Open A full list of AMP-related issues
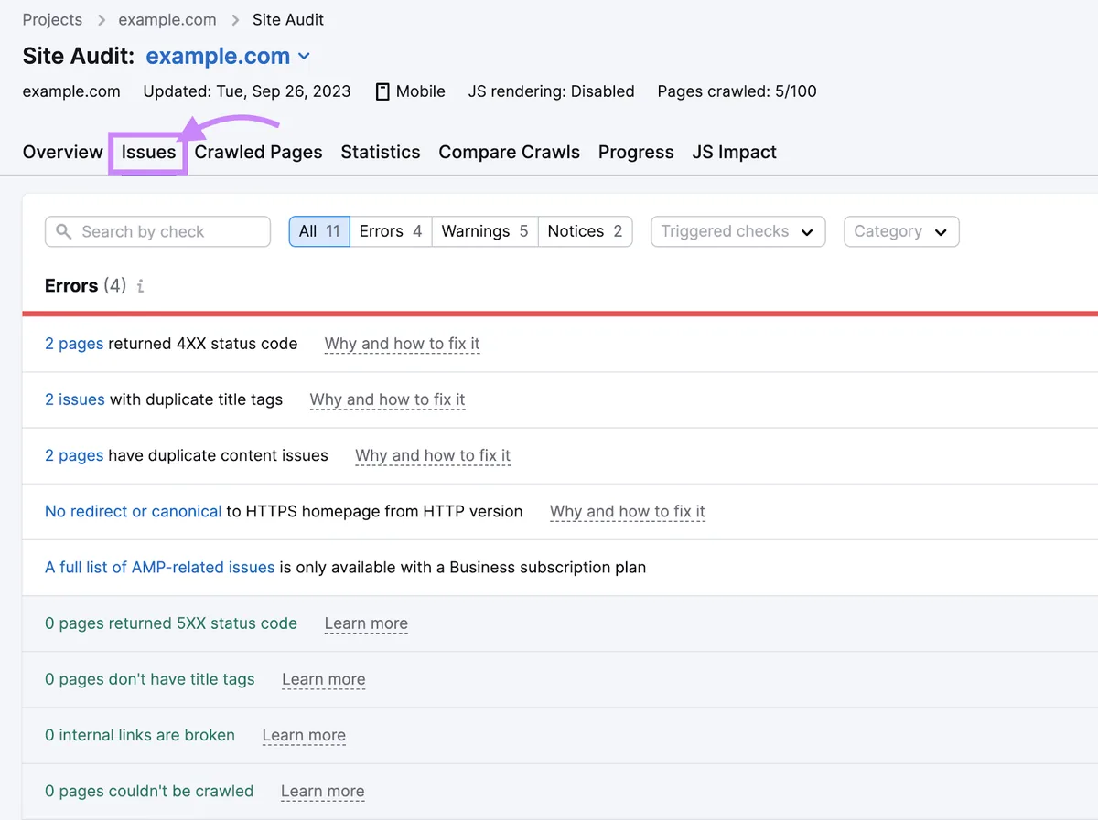Image resolution: width=1098 pixels, height=820 pixels. [160, 567]
